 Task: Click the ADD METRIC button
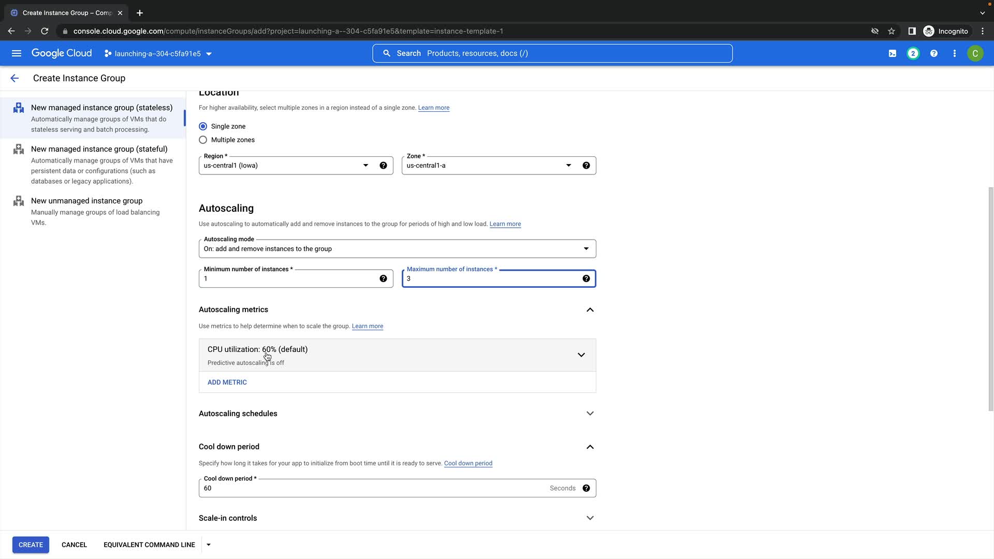[227, 383]
